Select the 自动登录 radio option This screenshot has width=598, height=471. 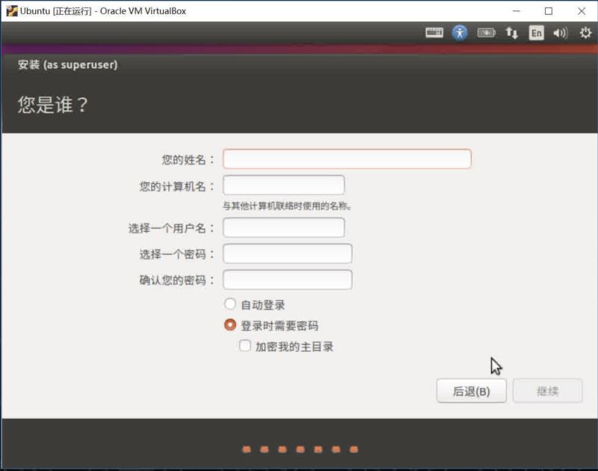click(x=230, y=304)
